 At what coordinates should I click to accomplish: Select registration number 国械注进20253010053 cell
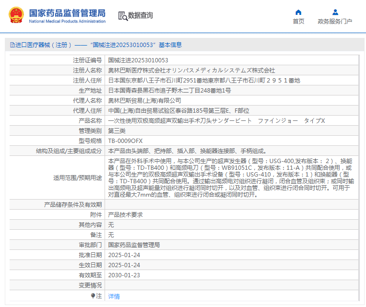232,60
